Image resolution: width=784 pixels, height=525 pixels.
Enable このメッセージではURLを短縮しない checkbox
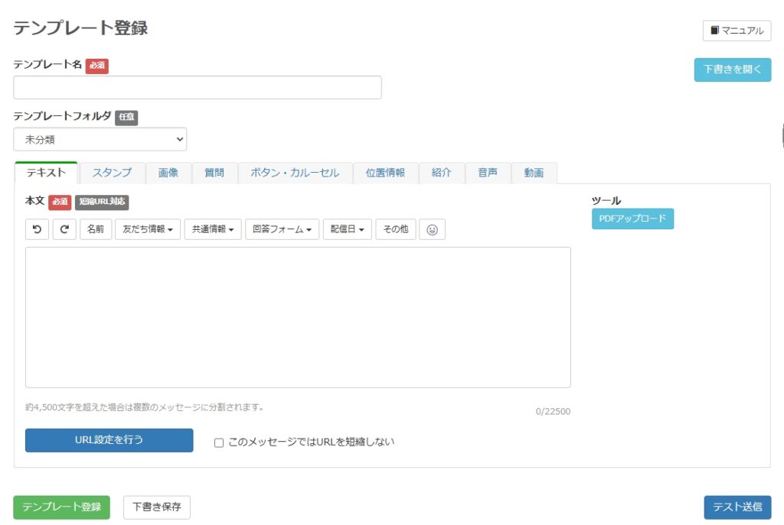[x=219, y=442]
